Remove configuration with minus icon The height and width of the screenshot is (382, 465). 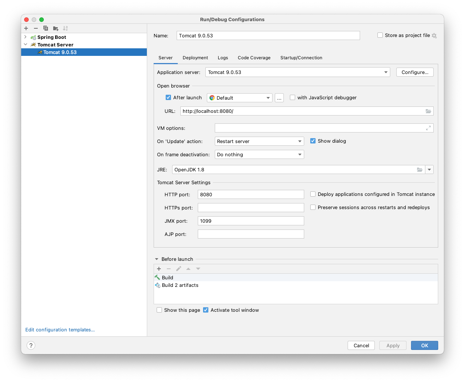click(36, 28)
